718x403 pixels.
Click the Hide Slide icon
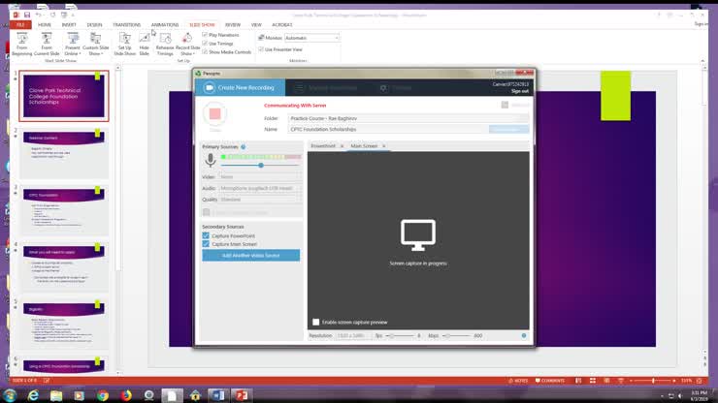pos(144,42)
